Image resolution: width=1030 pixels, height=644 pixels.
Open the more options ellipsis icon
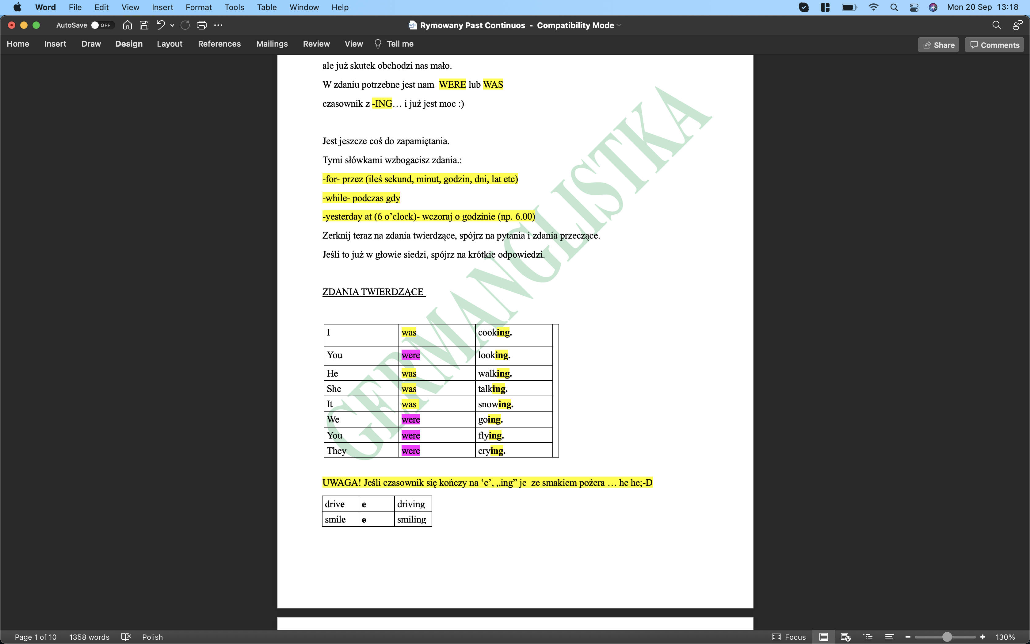[218, 25]
